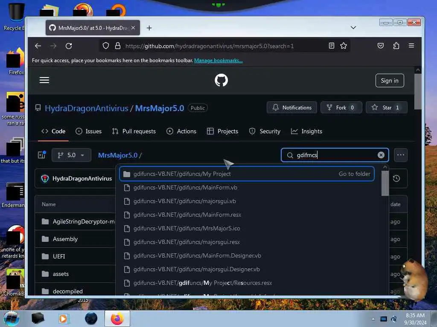Bookmark this page with the star icon

[x=344, y=46]
